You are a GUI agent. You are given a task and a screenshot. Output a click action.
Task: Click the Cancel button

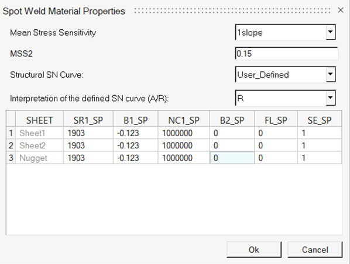coord(315,250)
